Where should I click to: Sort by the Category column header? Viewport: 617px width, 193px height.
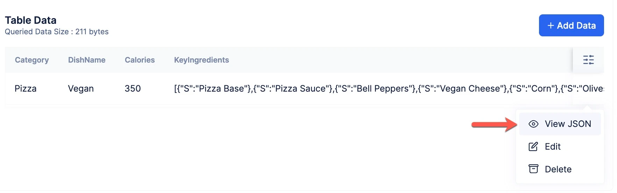(x=32, y=60)
